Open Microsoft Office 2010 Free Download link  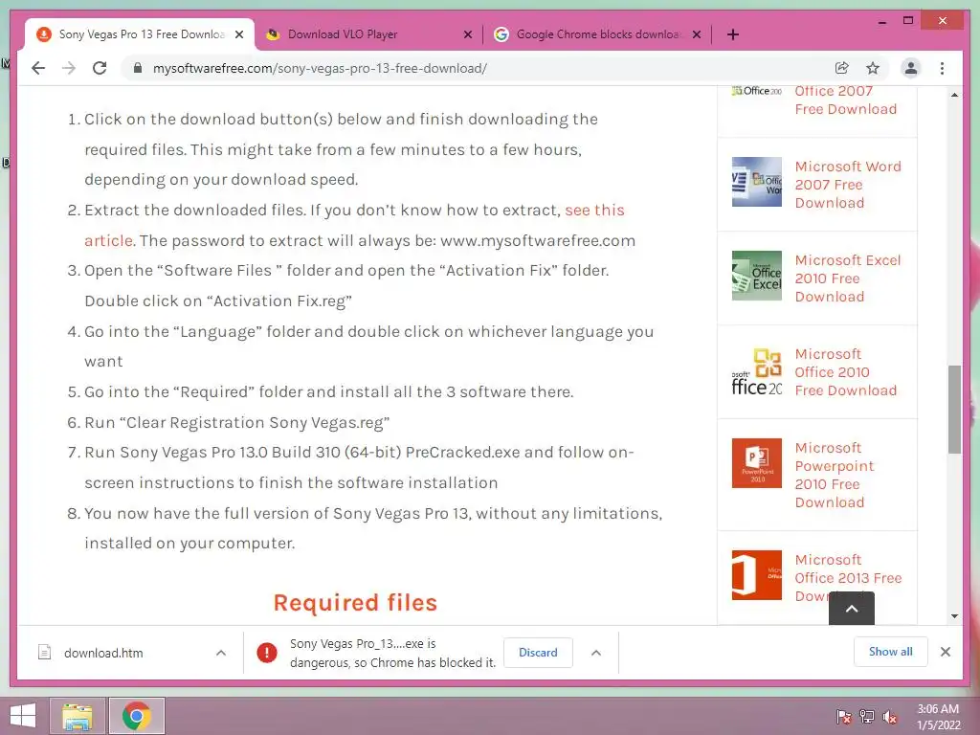846,372
